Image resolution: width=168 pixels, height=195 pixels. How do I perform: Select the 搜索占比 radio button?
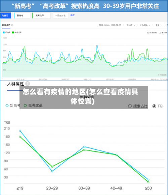coord(130,106)
